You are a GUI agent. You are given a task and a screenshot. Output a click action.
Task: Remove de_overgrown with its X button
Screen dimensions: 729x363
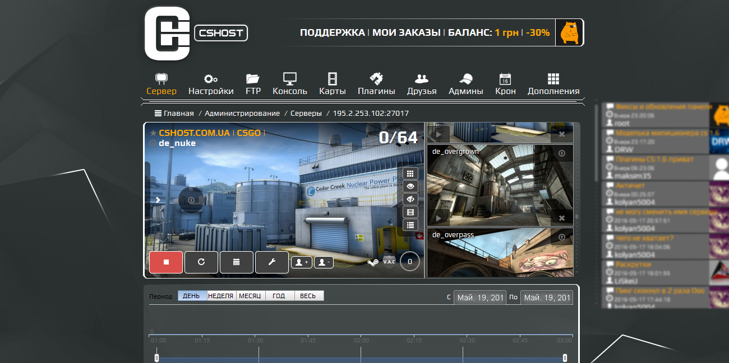(x=562, y=218)
